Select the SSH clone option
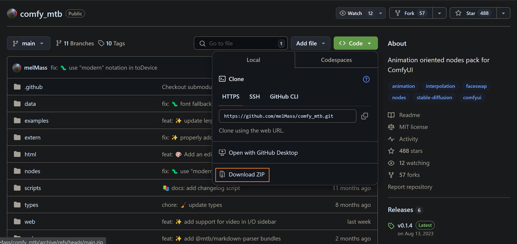The width and height of the screenshot is (517, 244). [255, 96]
